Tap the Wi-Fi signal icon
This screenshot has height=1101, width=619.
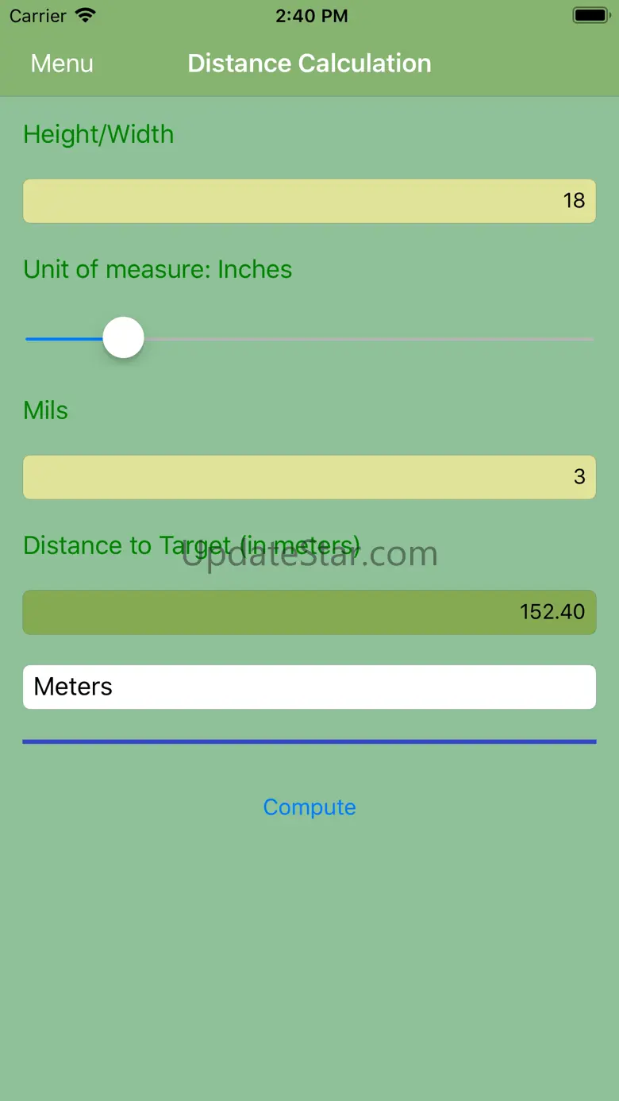pyautogui.click(x=85, y=16)
